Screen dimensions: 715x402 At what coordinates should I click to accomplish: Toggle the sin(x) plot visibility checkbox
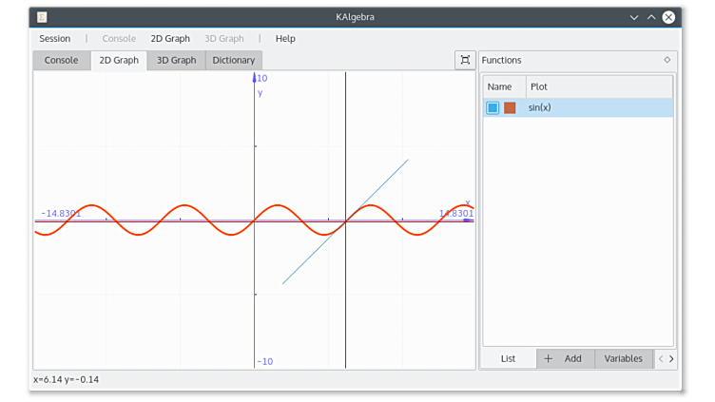pyautogui.click(x=493, y=108)
